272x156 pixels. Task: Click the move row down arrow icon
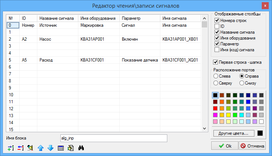coord(51,148)
